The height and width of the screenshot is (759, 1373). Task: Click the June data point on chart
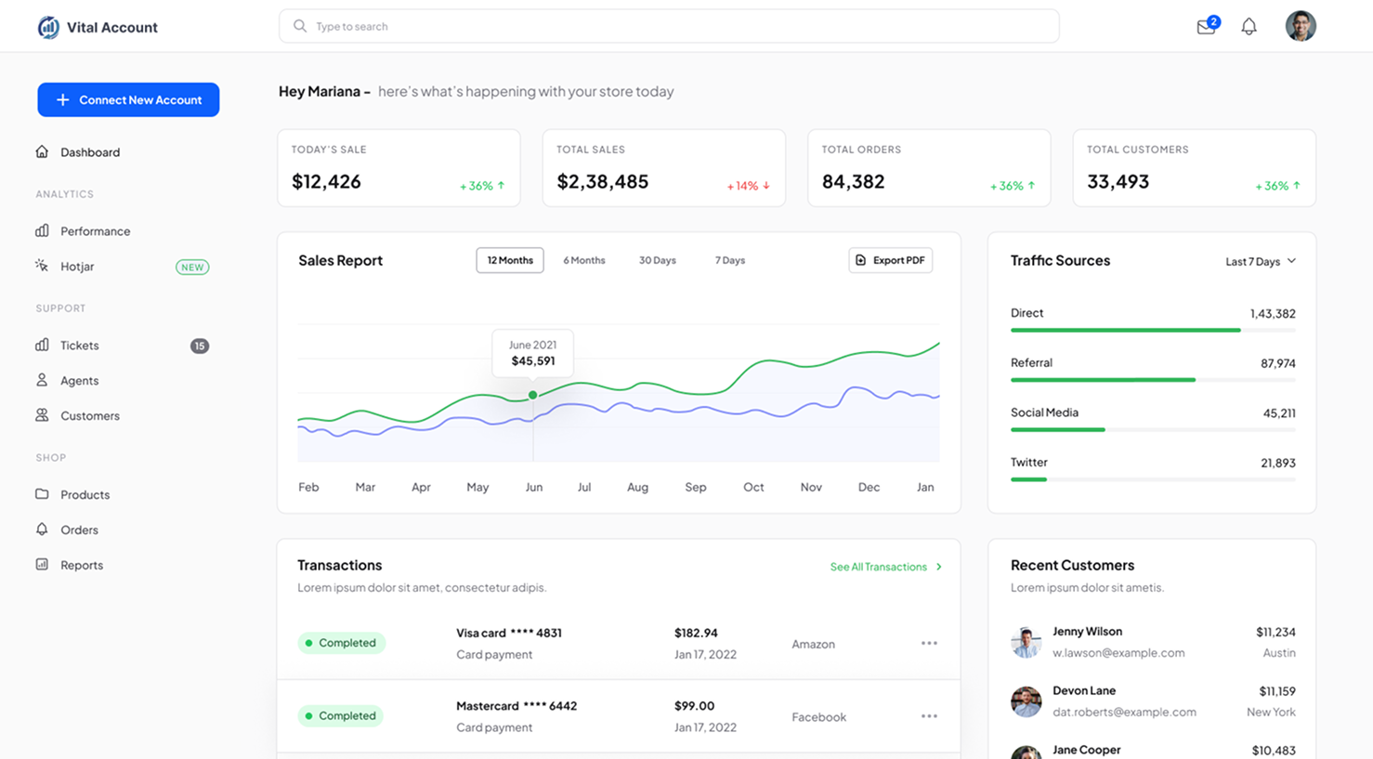point(532,395)
